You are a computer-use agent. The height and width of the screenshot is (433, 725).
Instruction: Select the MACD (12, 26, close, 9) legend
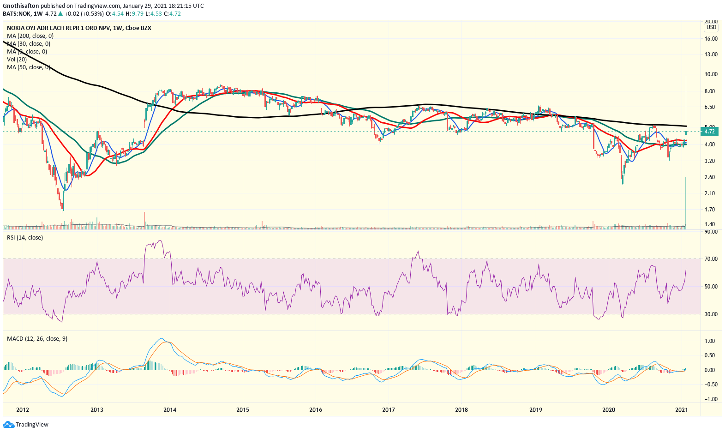pyautogui.click(x=37, y=339)
